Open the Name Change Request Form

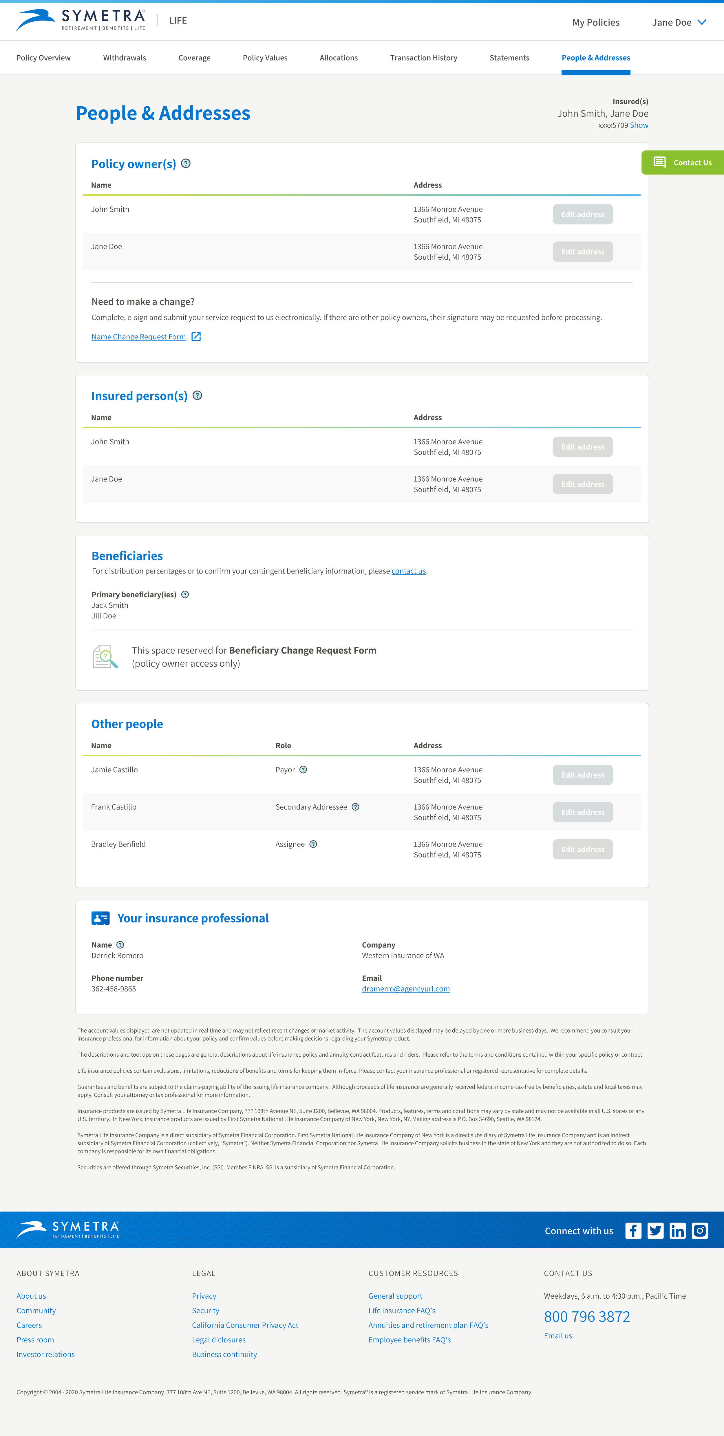pyautogui.click(x=139, y=336)
